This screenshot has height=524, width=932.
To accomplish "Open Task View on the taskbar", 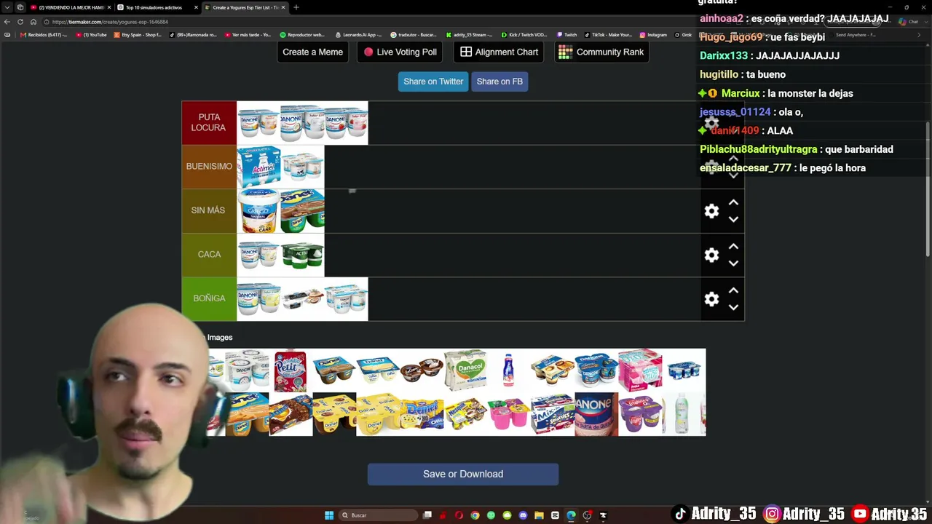I will click(x=427, y=515).
